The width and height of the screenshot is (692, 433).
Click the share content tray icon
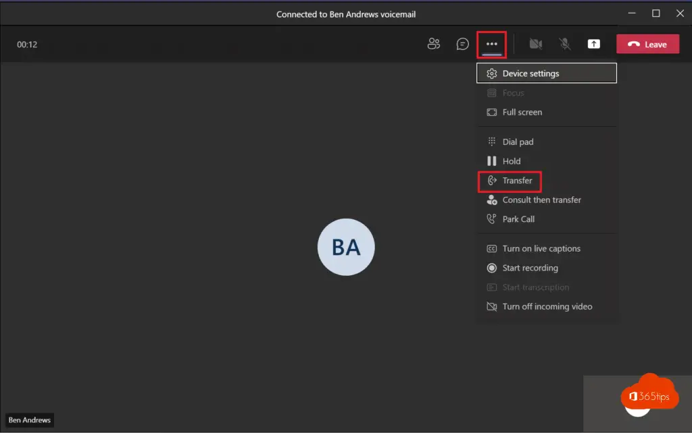pos(593,44)
